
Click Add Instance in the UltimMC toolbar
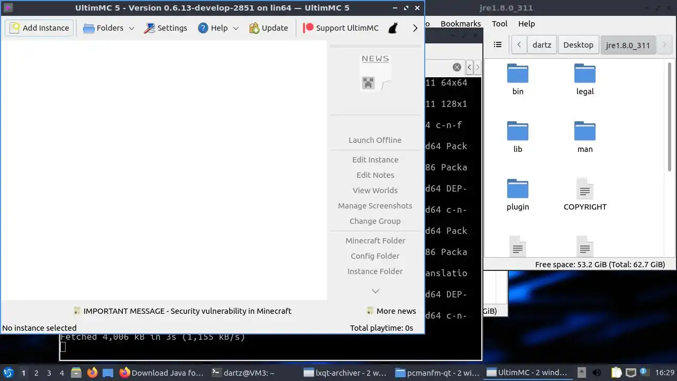coord(40,28)
